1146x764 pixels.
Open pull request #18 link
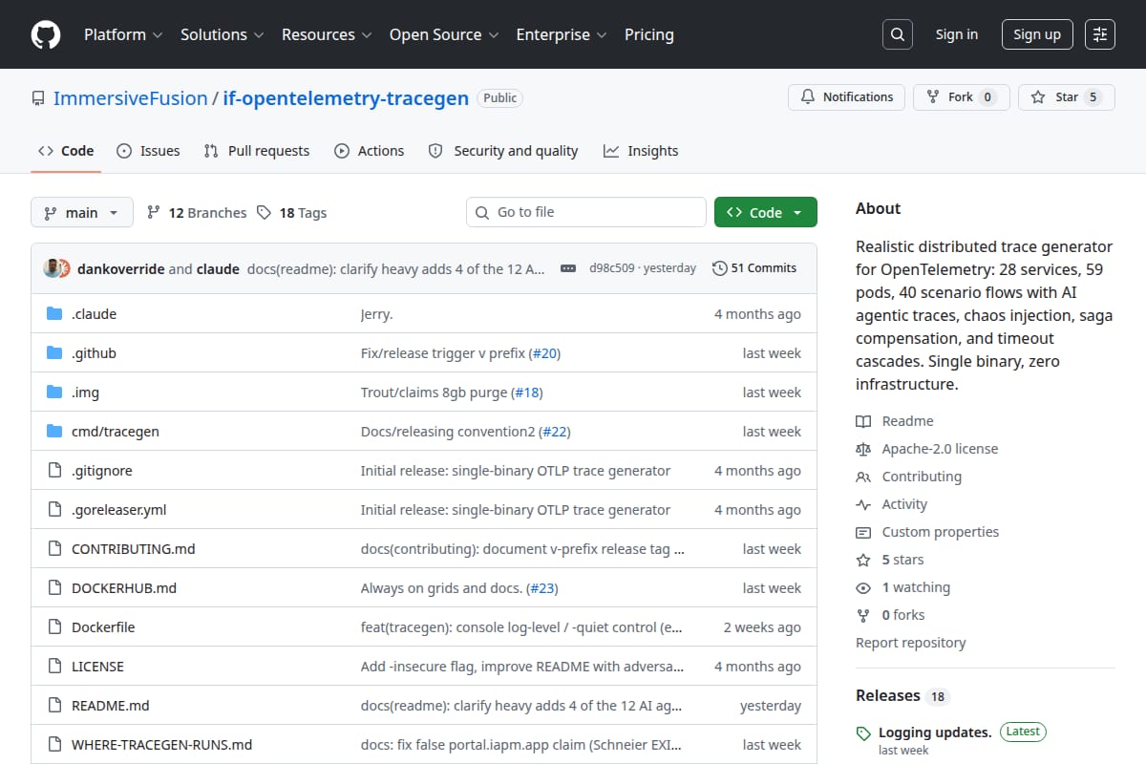(x=528, y=393)
